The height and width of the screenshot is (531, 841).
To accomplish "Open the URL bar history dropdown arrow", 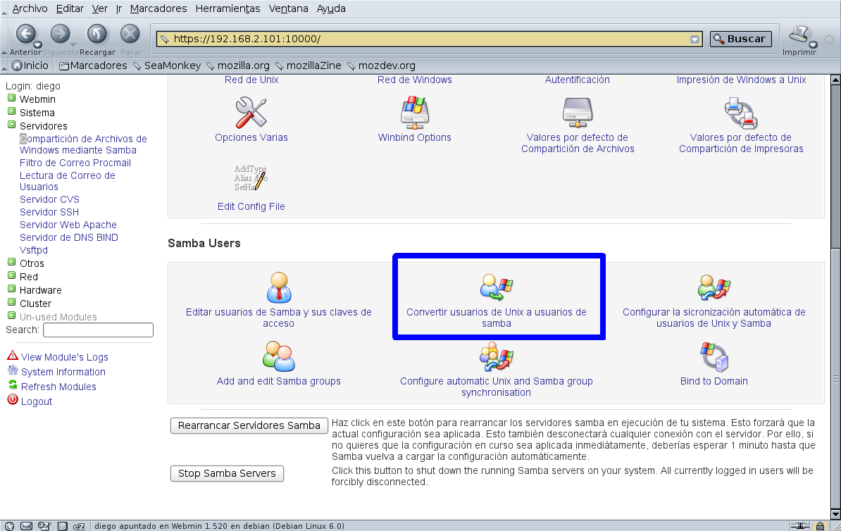I will click(694, 39).
